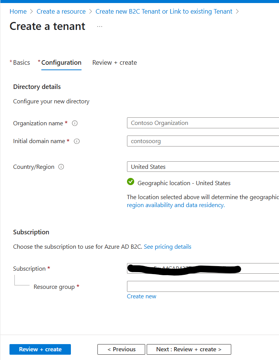
Task: Open region availability and data residency link
Action: point(176,205)
